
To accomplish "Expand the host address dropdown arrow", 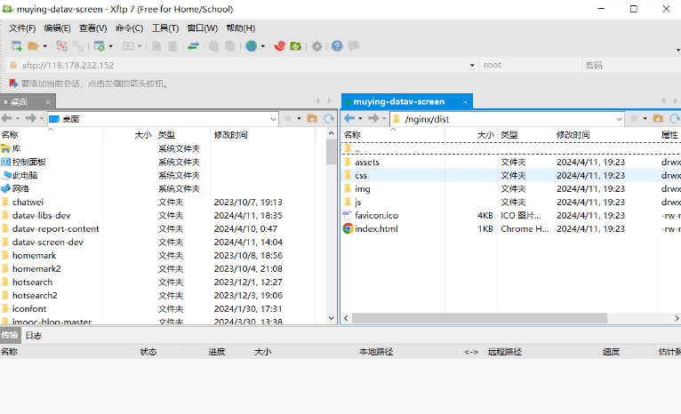I will [x=472, y=65].
